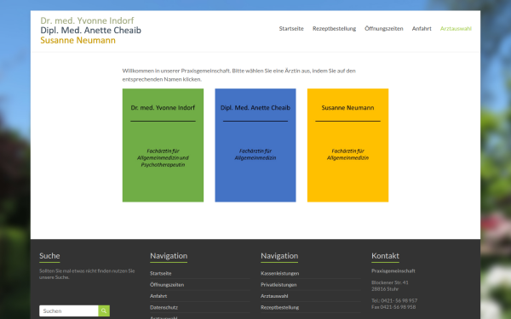Screen dimensions: 511x319
Task: Choose the yellow Susanne Neumann card
Action: pyautogui.click(x=347, y=145)
